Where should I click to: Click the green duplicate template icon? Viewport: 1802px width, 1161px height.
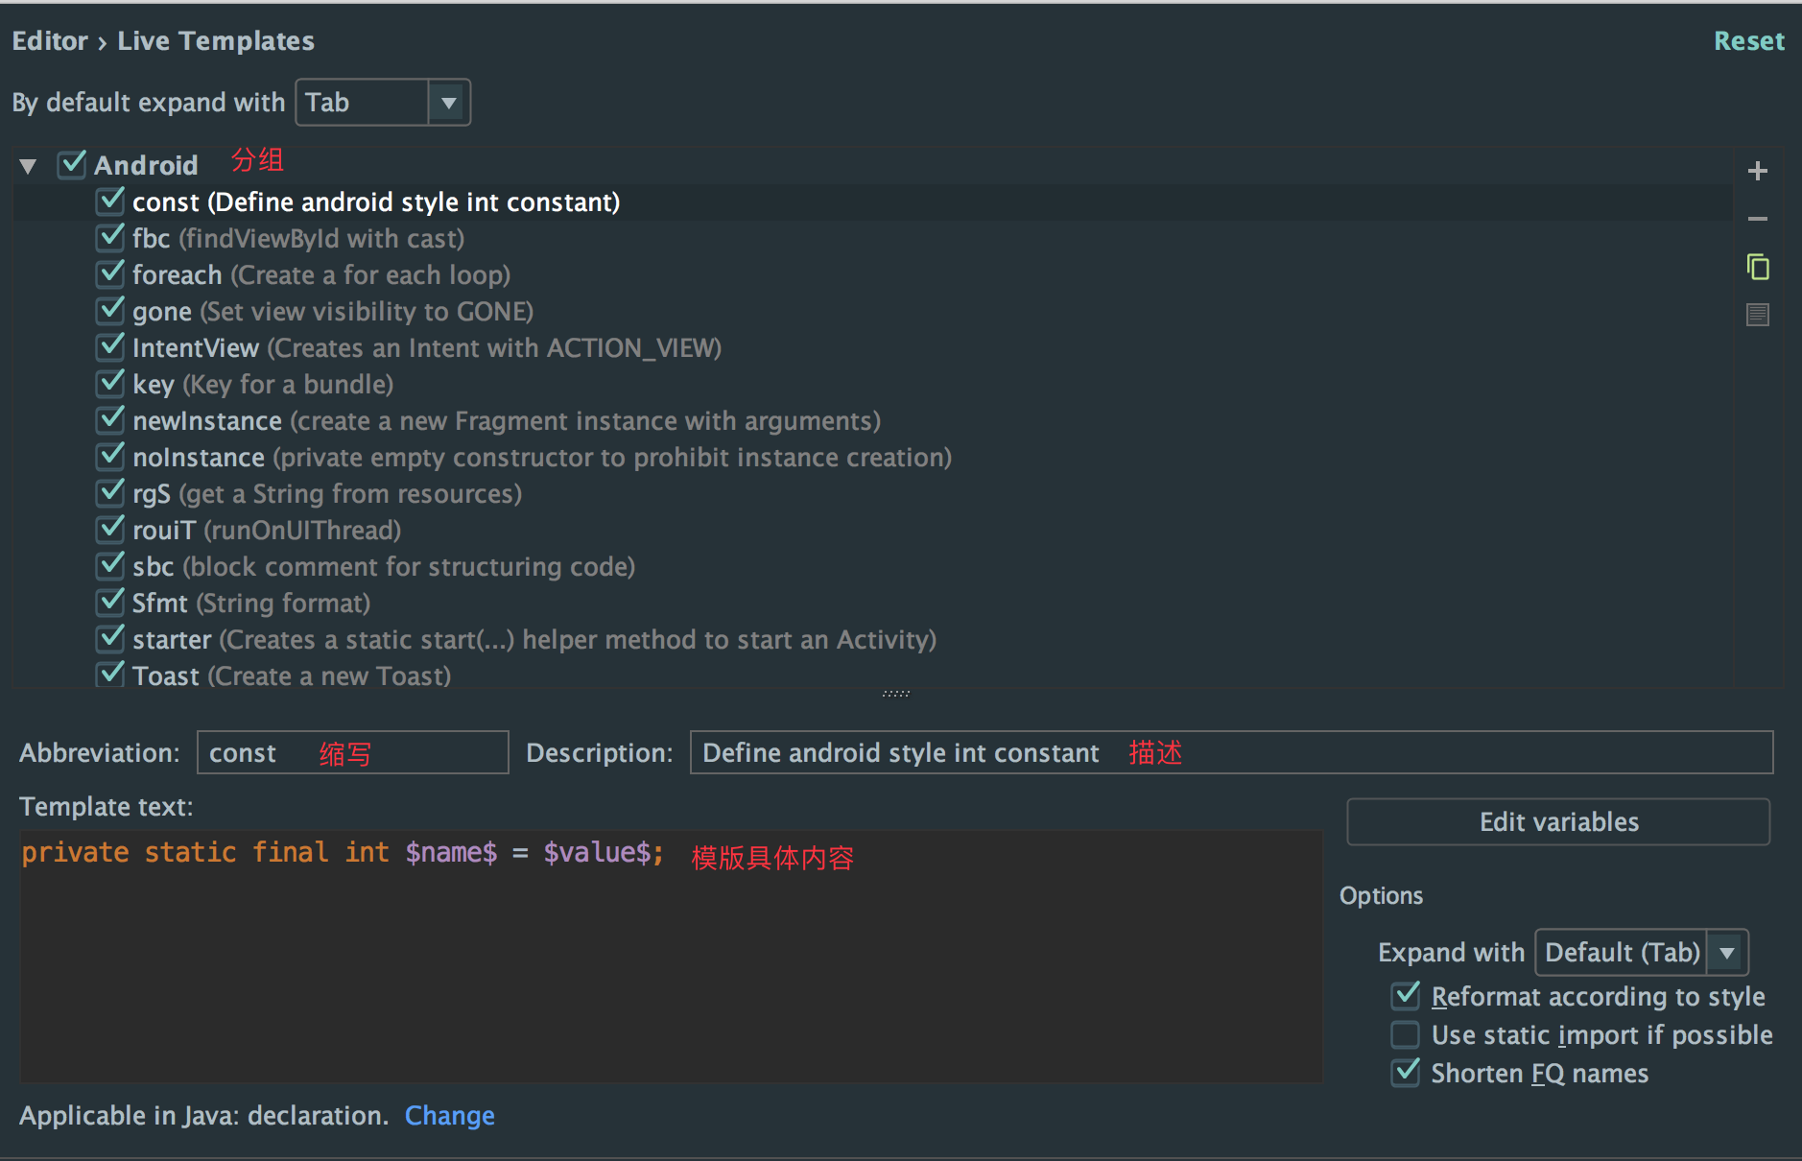(1757, 267)
